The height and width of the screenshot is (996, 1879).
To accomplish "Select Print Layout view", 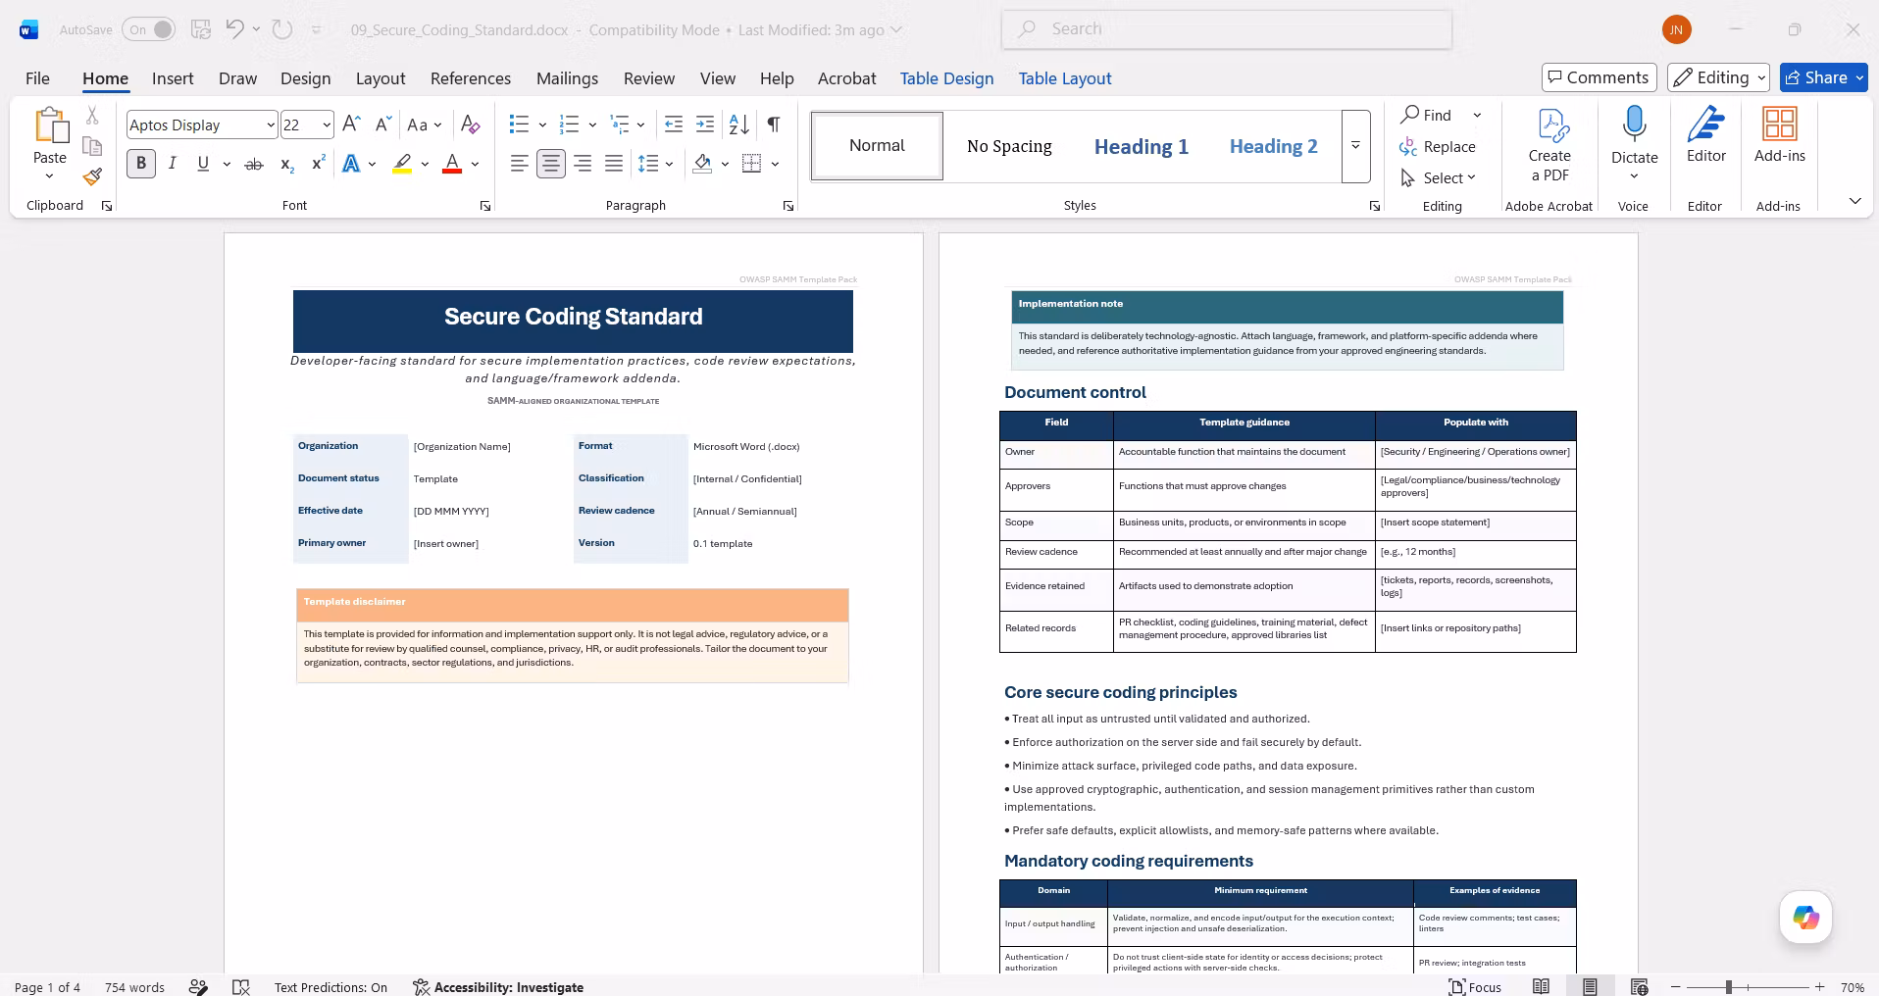I will click(x=1590, y=987).
